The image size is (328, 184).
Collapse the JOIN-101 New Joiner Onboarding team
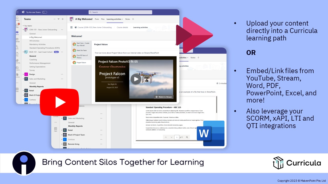click(23, 30)
